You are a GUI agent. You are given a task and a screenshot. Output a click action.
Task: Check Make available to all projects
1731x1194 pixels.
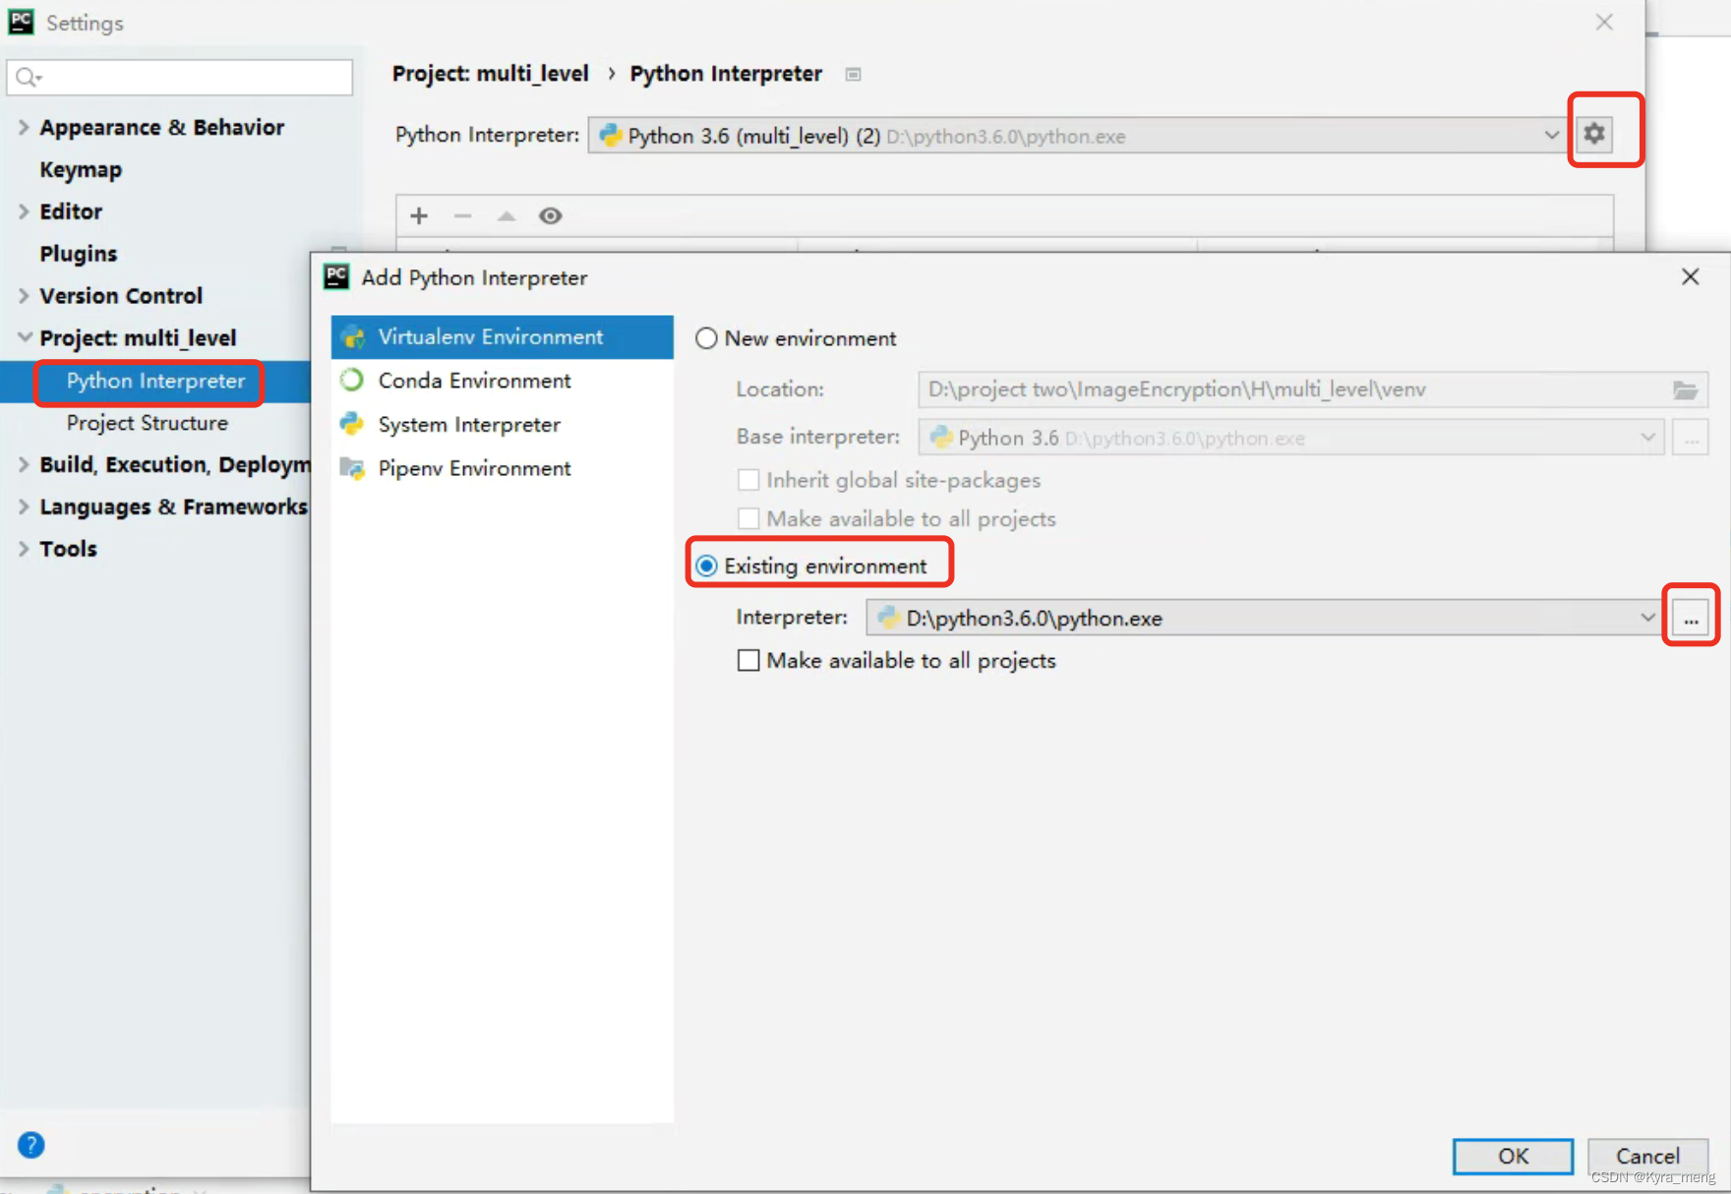pyautogui.click(x=748, y=660)
